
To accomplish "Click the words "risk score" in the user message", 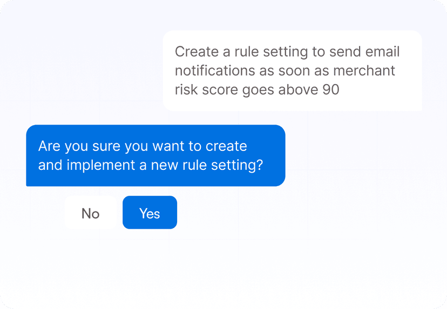I will [x=206, y=90].
